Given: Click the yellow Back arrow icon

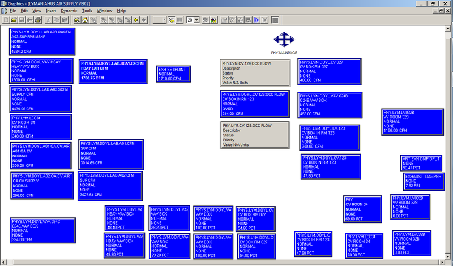Looking at the screenshot, I should [136, 20].
